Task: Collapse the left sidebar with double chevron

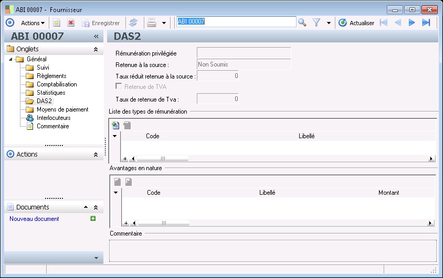Action: 96,37
